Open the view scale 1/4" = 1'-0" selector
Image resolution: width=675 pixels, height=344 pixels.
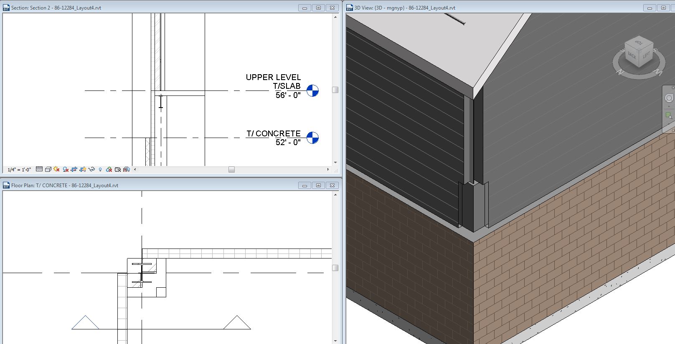point(19,170)
